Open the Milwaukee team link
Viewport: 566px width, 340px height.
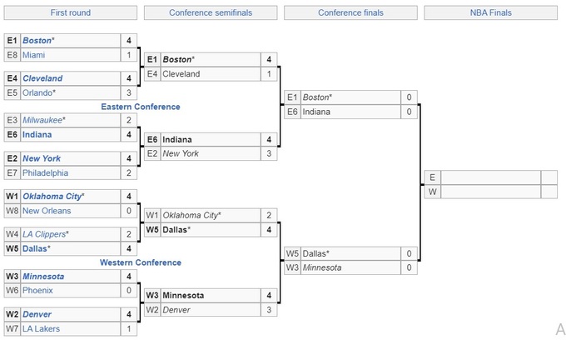42,120
